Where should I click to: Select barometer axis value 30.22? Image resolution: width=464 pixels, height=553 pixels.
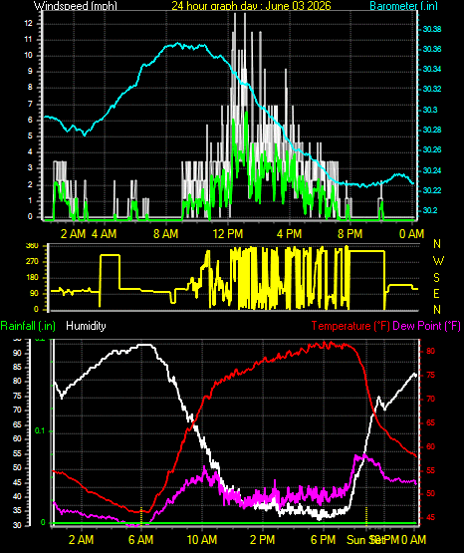click(x=432, y=190)
